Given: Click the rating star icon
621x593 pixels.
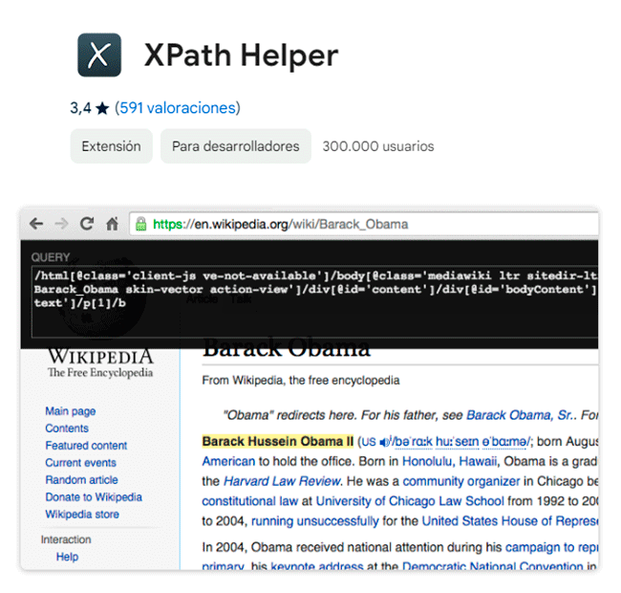Looking at the screenshot, I should coord(102,108).
